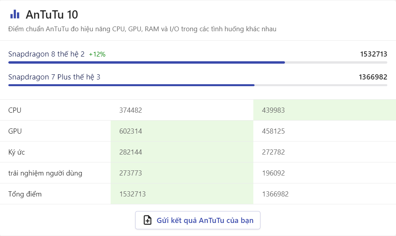Click the file-plus icon in the submit button
Viewport: 396px width, 236px height.
[147, 220]
